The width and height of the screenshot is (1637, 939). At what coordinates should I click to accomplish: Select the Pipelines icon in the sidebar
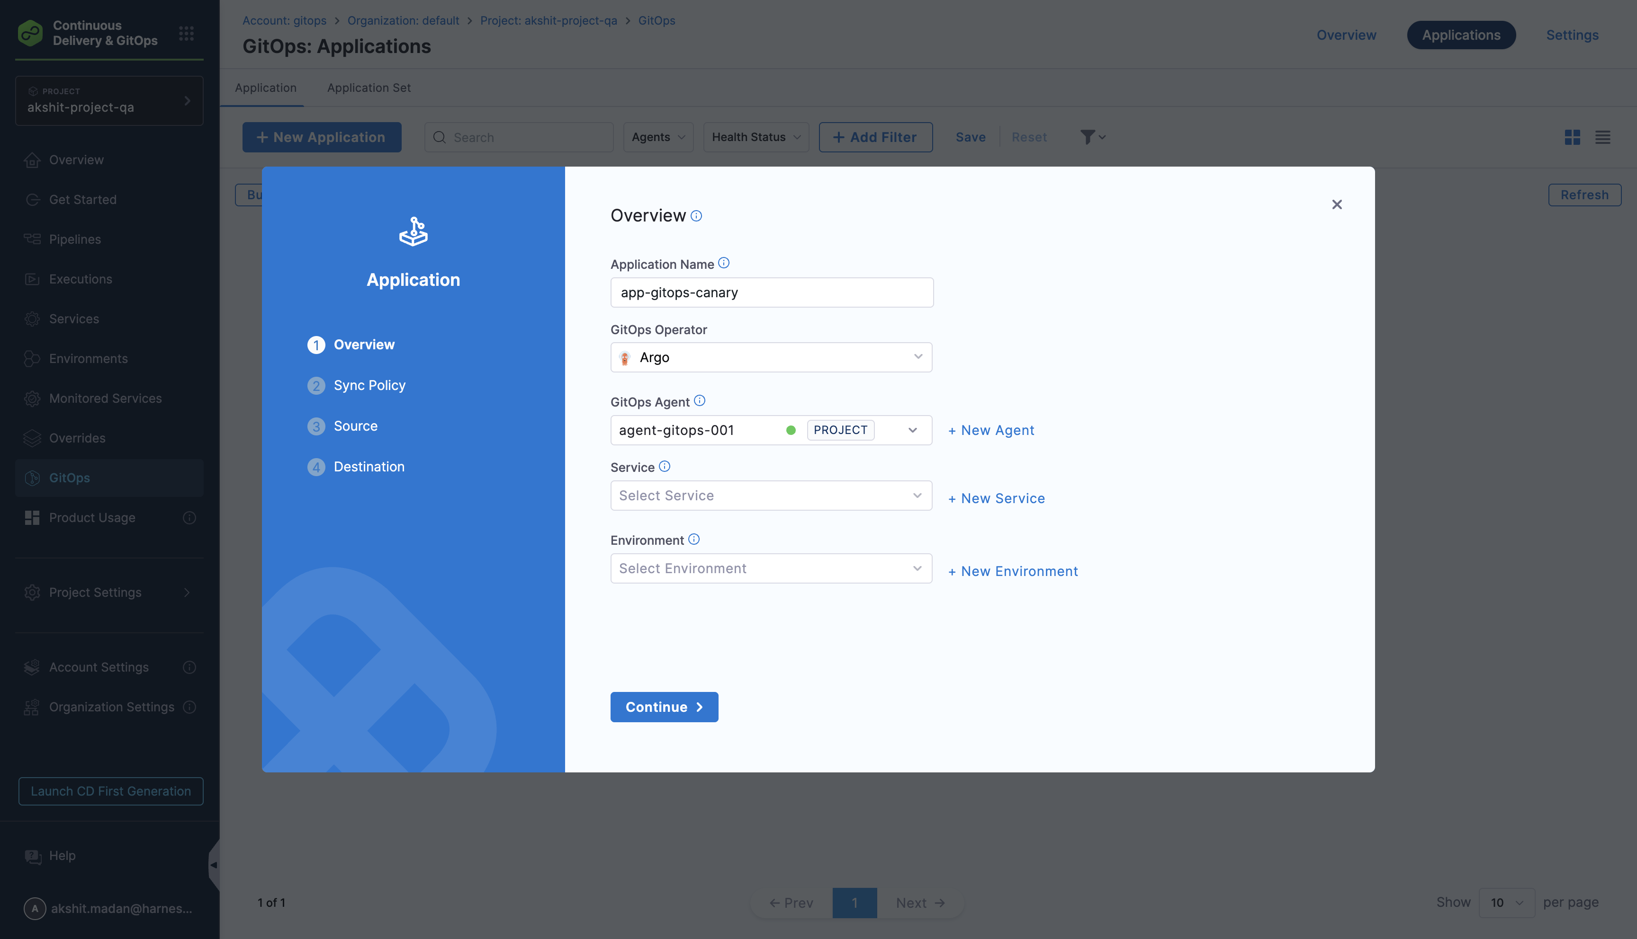coord(32,239)
